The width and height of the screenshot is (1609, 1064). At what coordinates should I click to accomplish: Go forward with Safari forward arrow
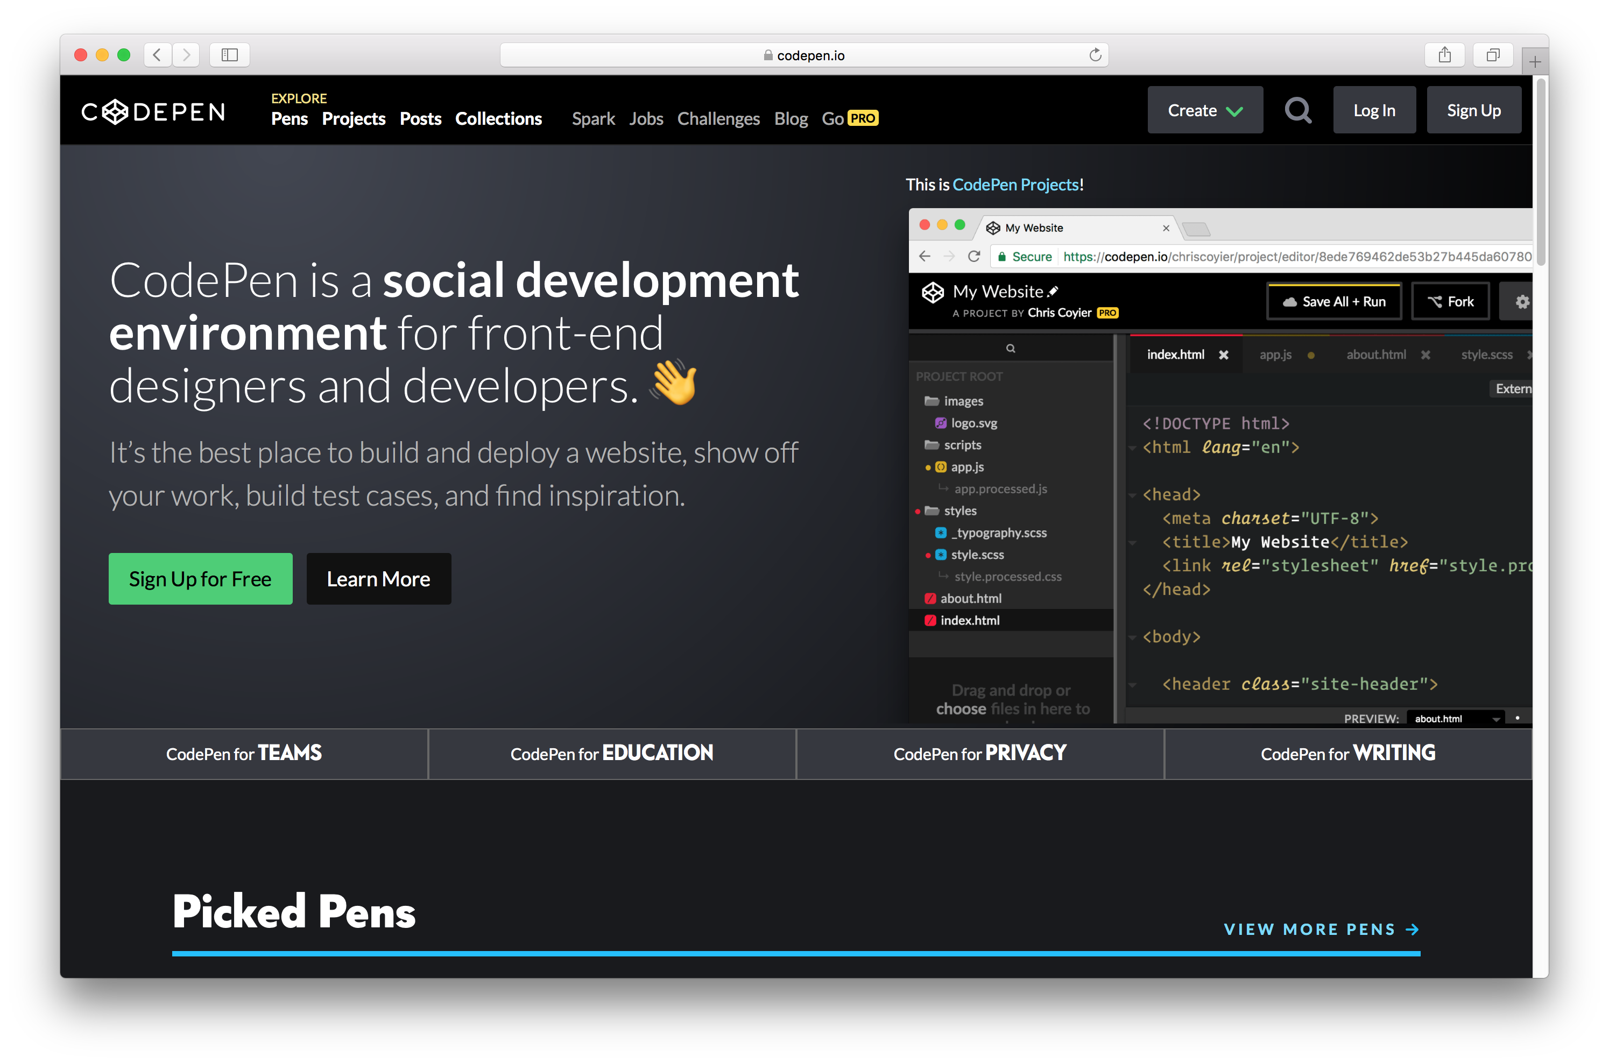pyautogui.click(x=186, y=55)
